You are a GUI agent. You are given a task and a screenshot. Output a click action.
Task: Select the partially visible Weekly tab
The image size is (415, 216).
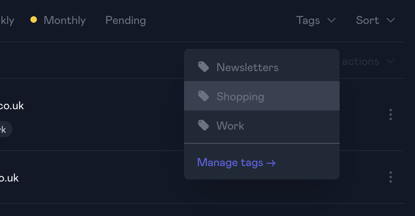click(x=6, y=20)
